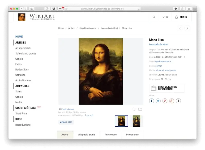Viewport: 205px width, 150px height.
Task: Select Centuries in sidebar
Action: pyautogui.click(x=20, y=75)
